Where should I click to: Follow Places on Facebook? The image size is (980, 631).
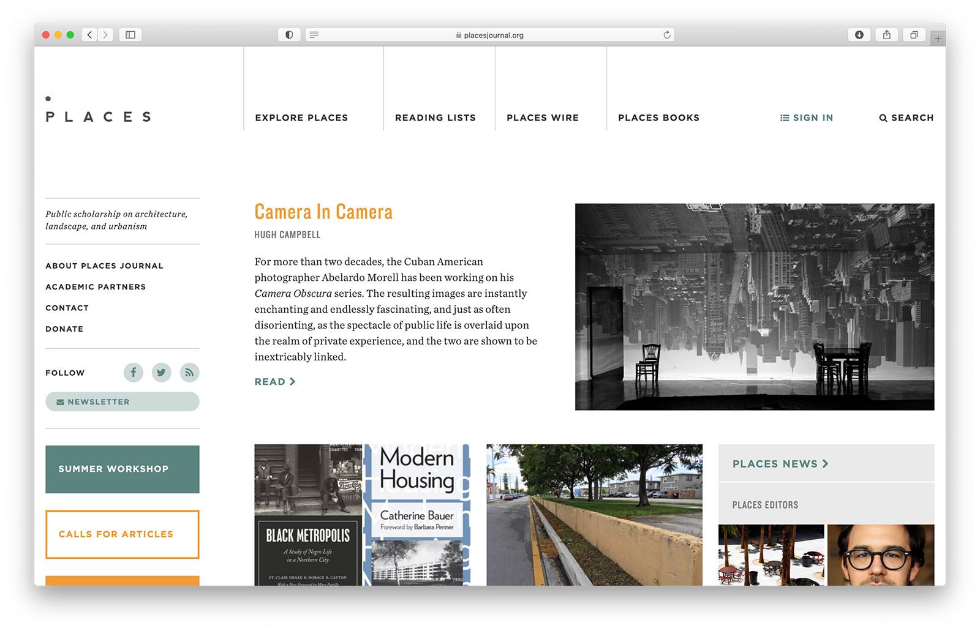[134, 372]
